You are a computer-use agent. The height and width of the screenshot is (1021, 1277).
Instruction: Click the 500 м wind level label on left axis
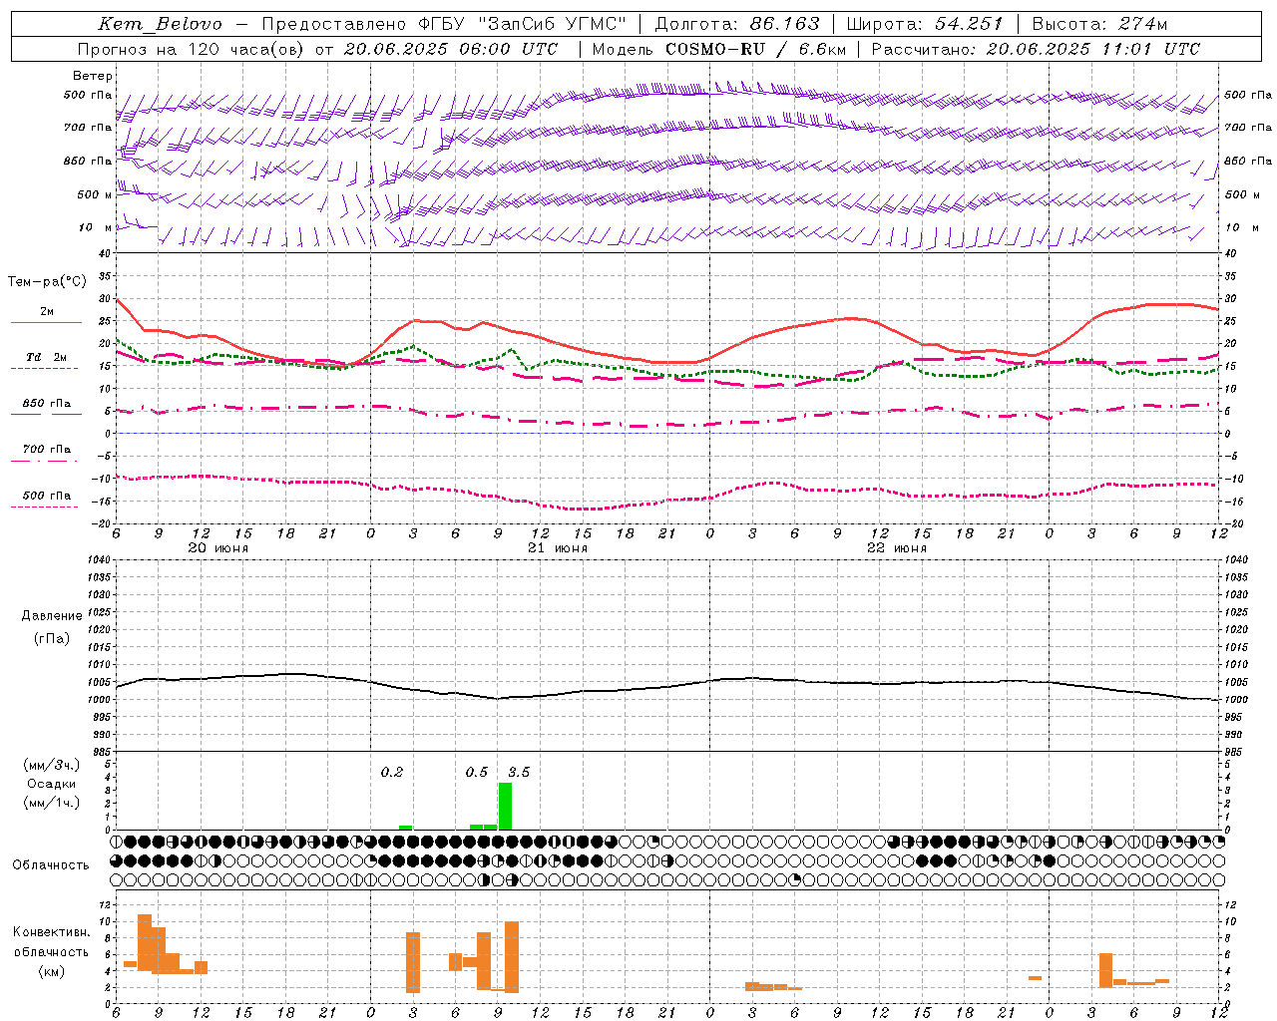pos(96,195)
